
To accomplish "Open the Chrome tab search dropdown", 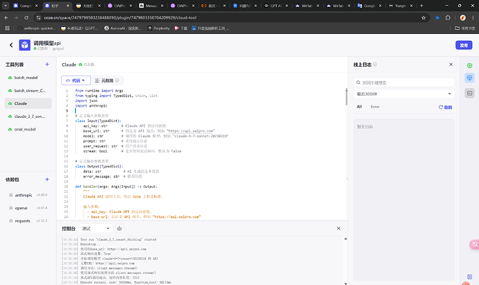I will 6,6.
